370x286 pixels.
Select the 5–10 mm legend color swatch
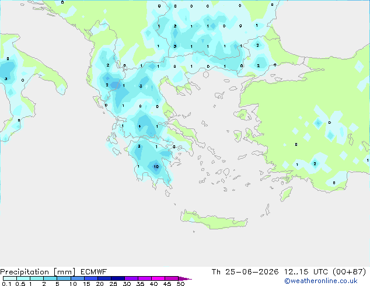point(64,278)
